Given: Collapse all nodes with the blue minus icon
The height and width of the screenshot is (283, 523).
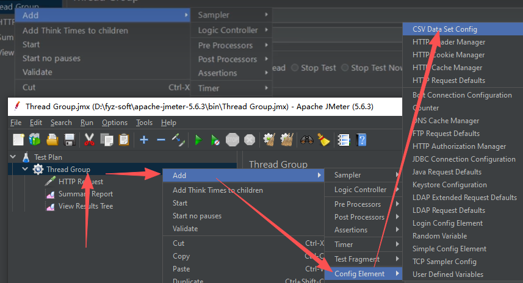Looking at the screenshot, I should (161, 140).
